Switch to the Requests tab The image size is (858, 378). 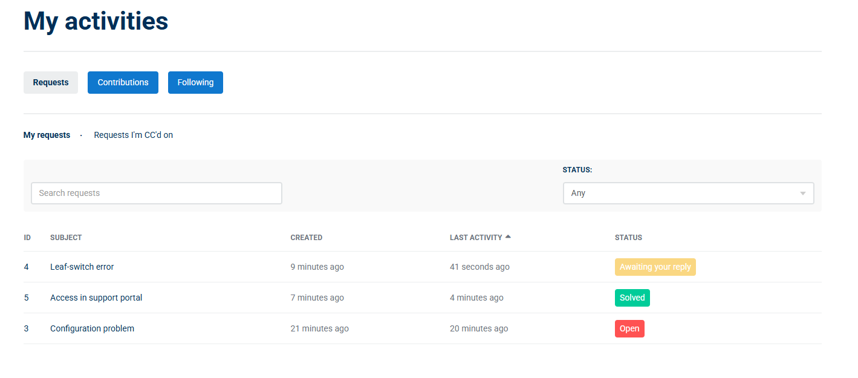[51, 82]
